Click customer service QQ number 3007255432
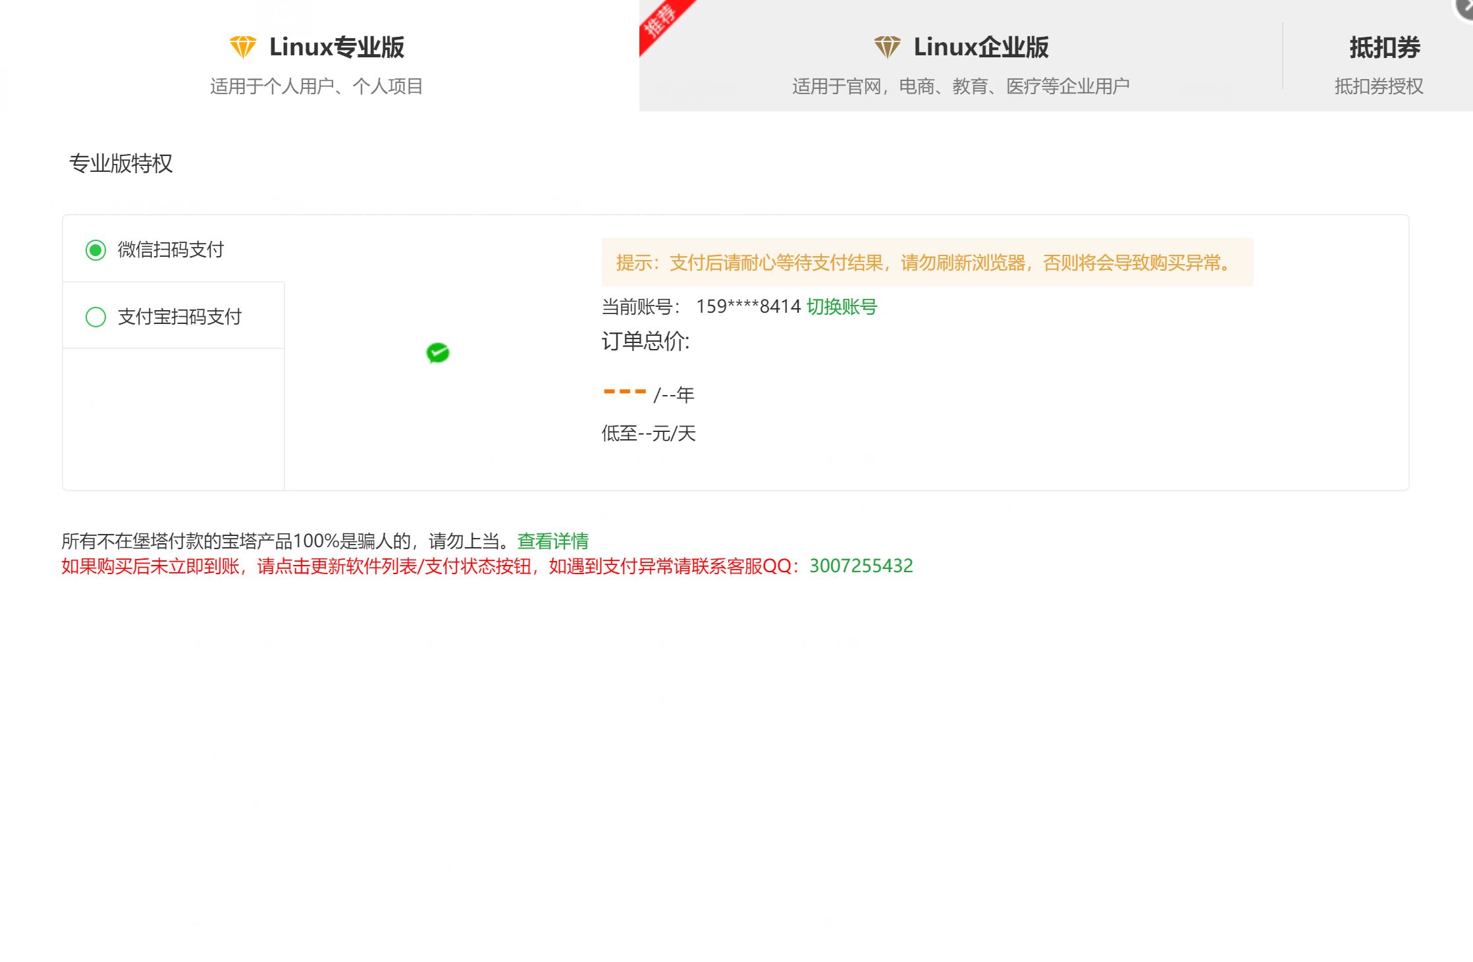 pos(861,566)
